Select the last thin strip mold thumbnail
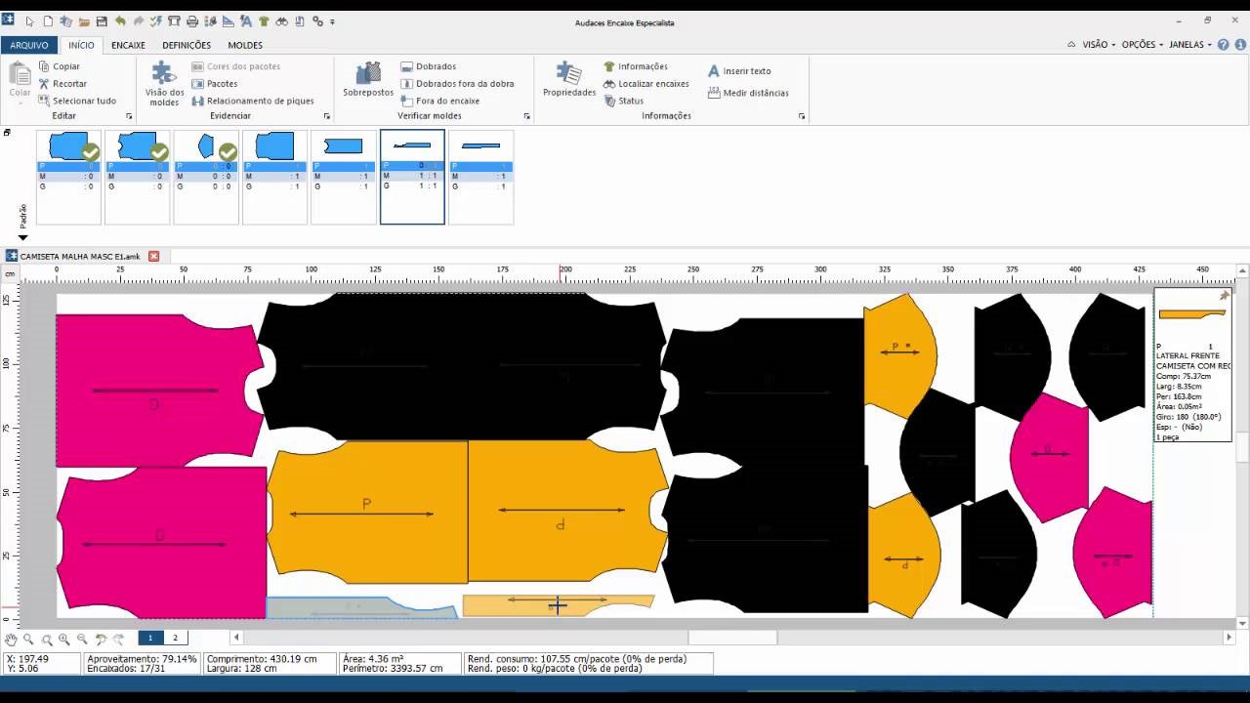This screenshot has width=1250, height=703. pos(480,177)
